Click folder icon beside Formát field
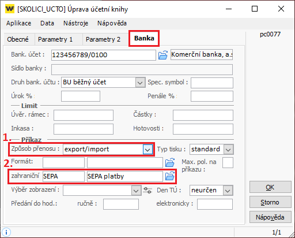This screenshot has width=295, height=238. [x=170, y=162]
